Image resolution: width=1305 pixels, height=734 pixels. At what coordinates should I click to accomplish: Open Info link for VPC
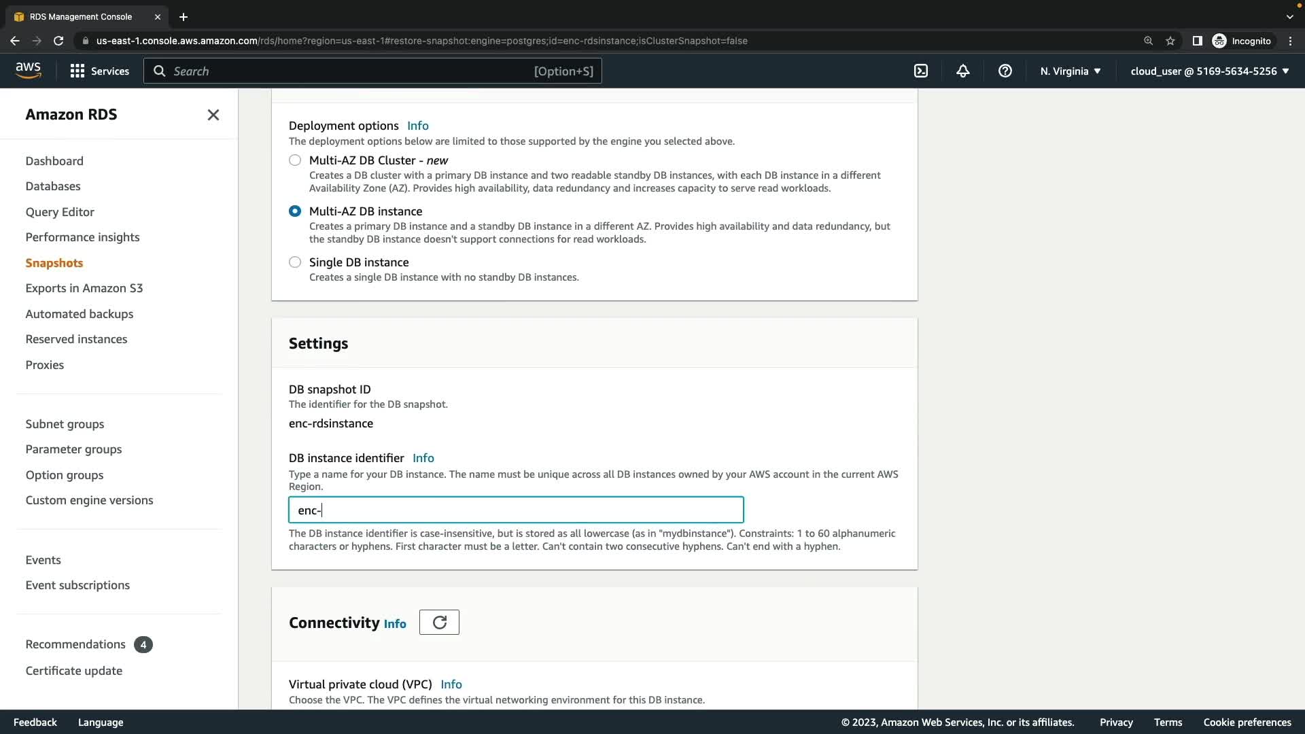pyautogui.click(x=451, y=684)
